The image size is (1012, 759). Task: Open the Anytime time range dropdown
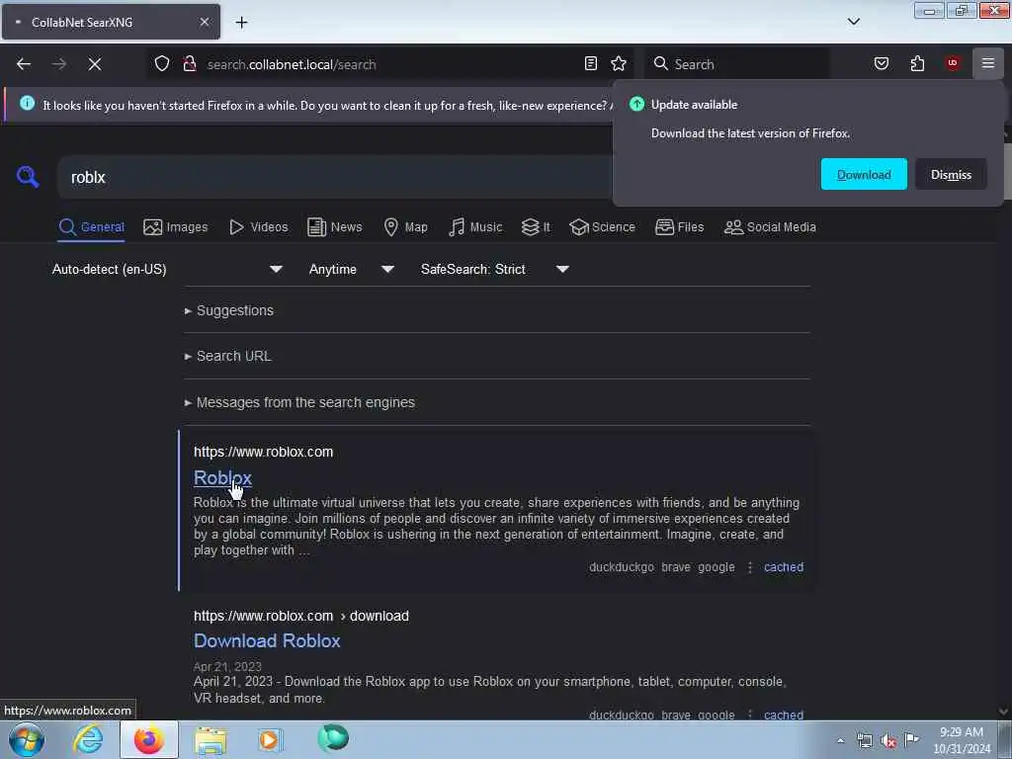pyautogui.click(x=351, y=269)
